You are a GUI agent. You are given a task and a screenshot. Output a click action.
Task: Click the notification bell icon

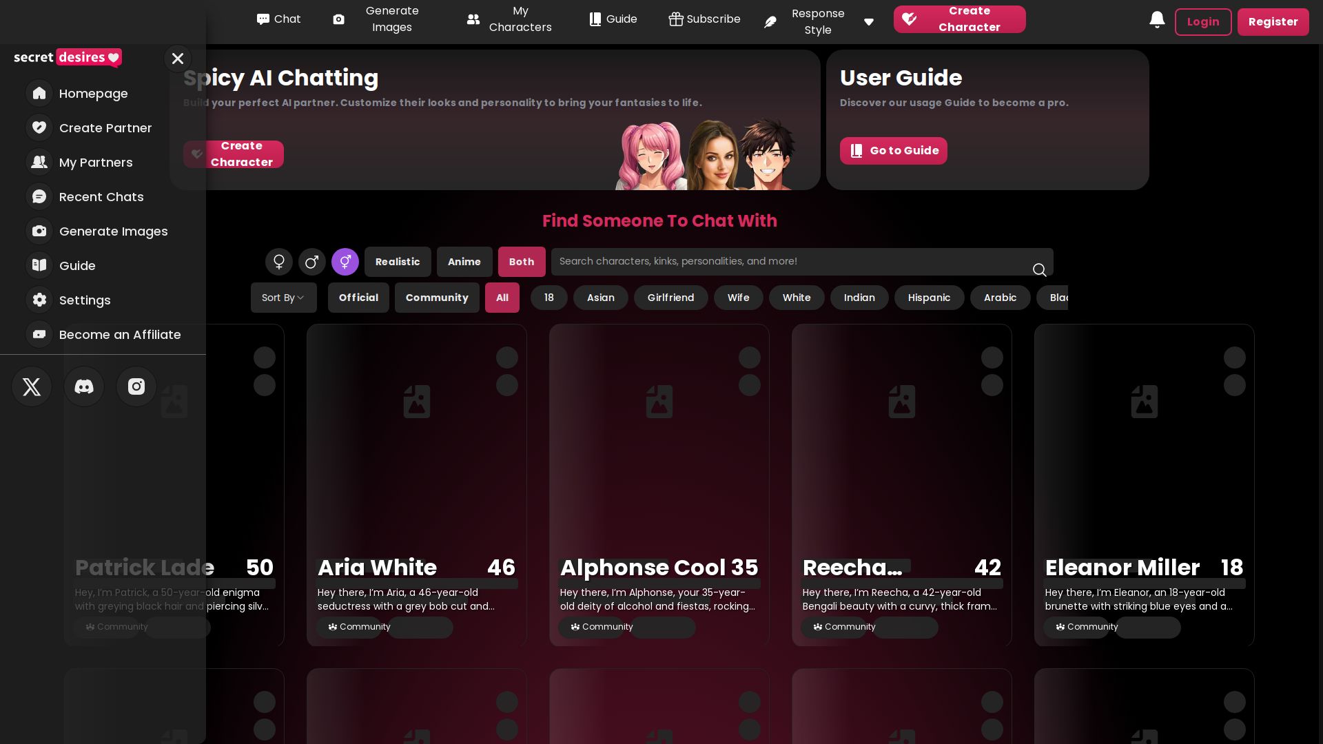tap(1157, 20)
